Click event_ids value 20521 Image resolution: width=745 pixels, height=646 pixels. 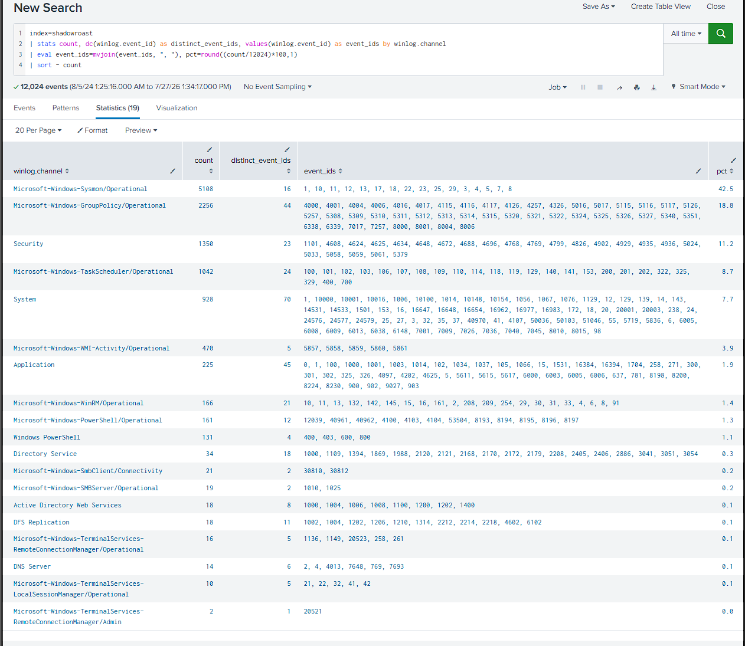coord(313,612)
